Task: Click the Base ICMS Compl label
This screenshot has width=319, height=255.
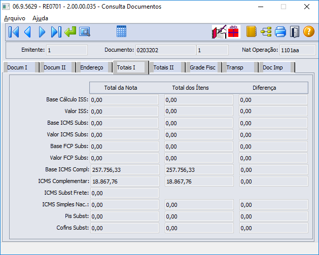Action: point(67,169)
